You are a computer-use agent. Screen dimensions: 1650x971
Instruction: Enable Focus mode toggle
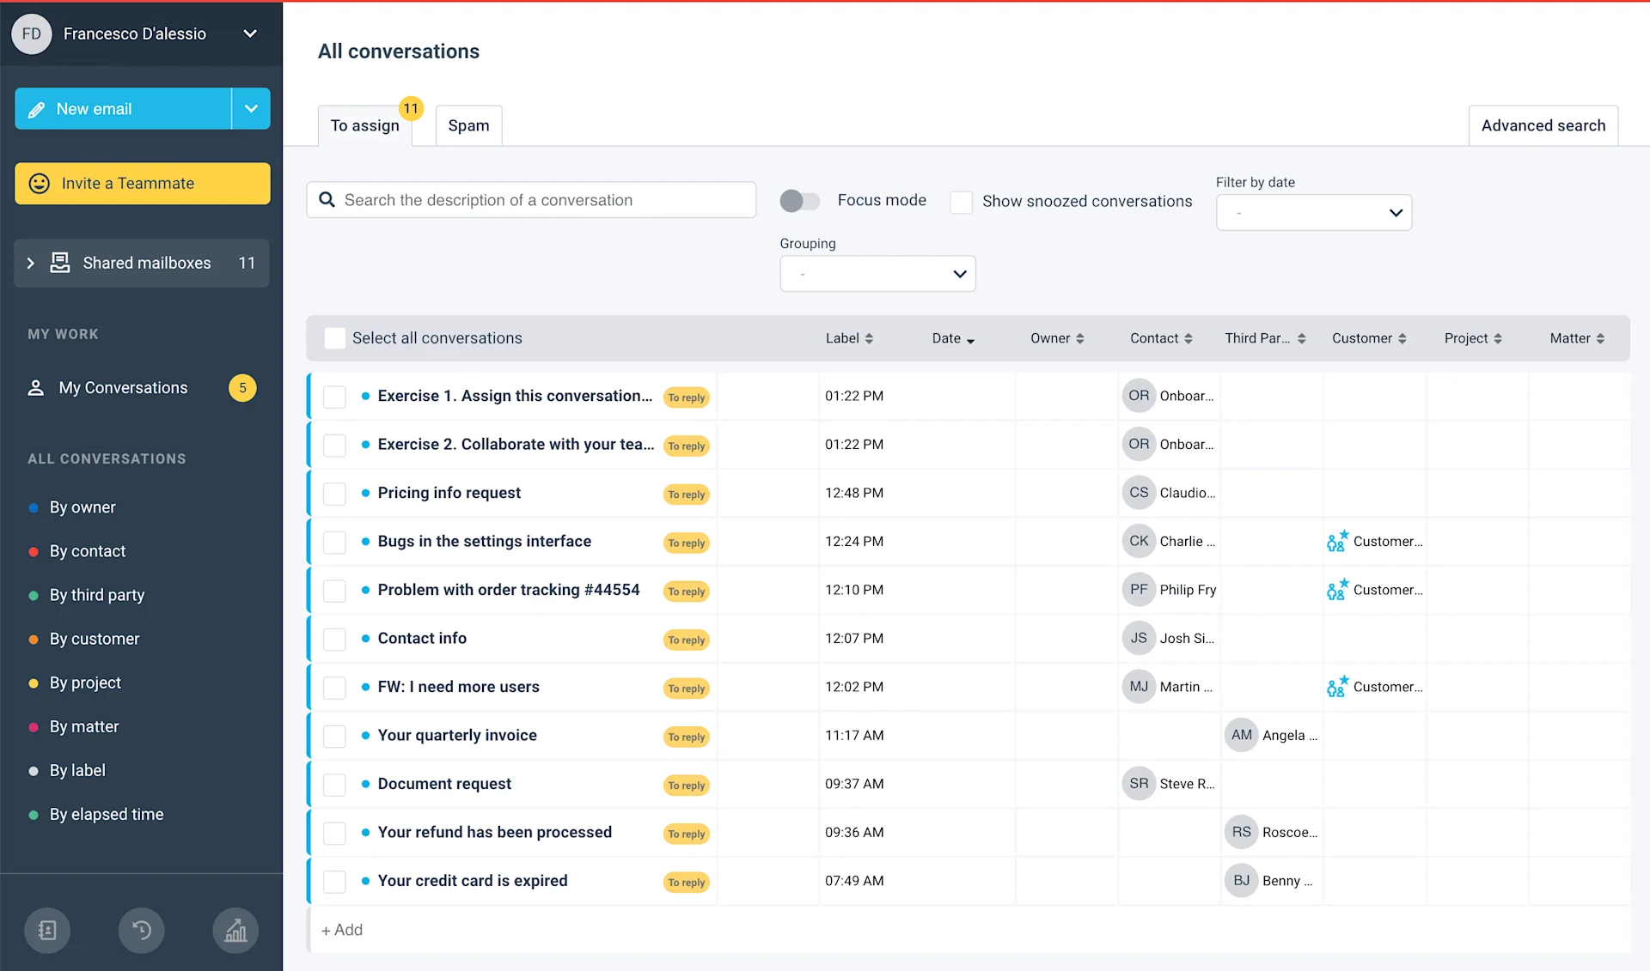800,200
